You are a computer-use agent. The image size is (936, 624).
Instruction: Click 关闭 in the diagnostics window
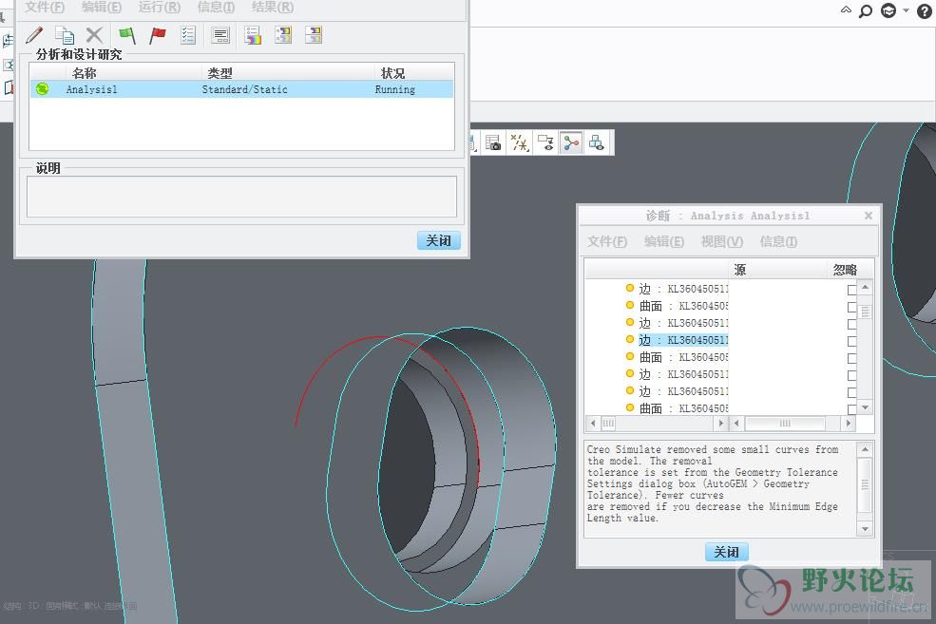[727, 552]
